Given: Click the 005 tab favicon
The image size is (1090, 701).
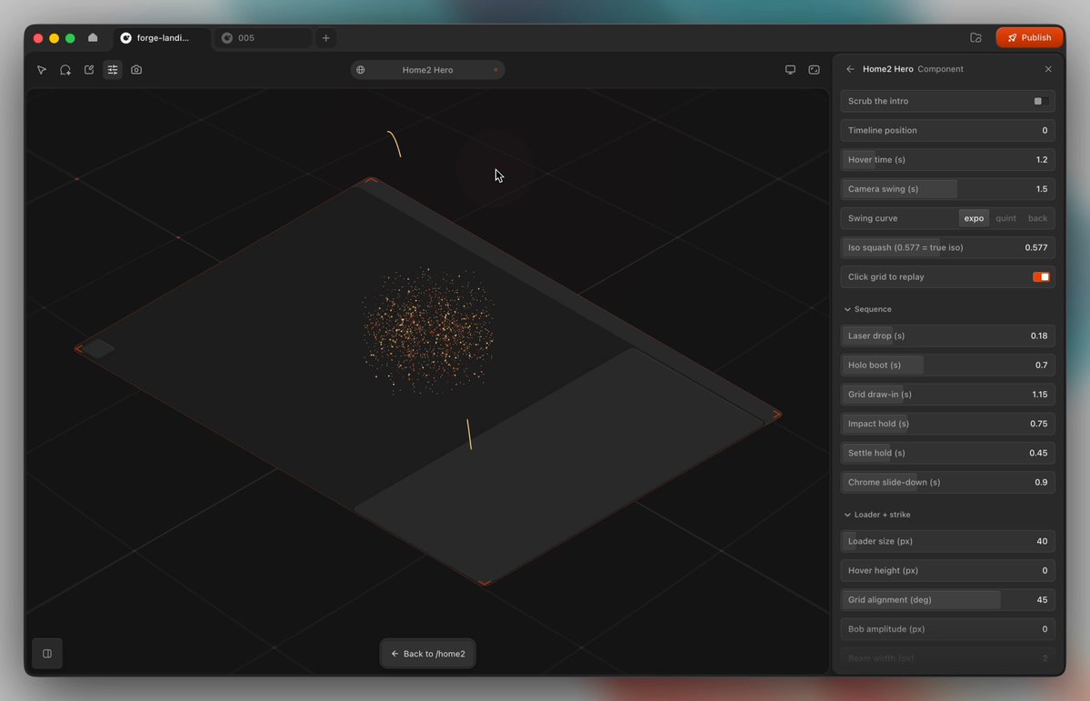Looking at the screenshot, I should pyautogui.click(x=226, y=37).
